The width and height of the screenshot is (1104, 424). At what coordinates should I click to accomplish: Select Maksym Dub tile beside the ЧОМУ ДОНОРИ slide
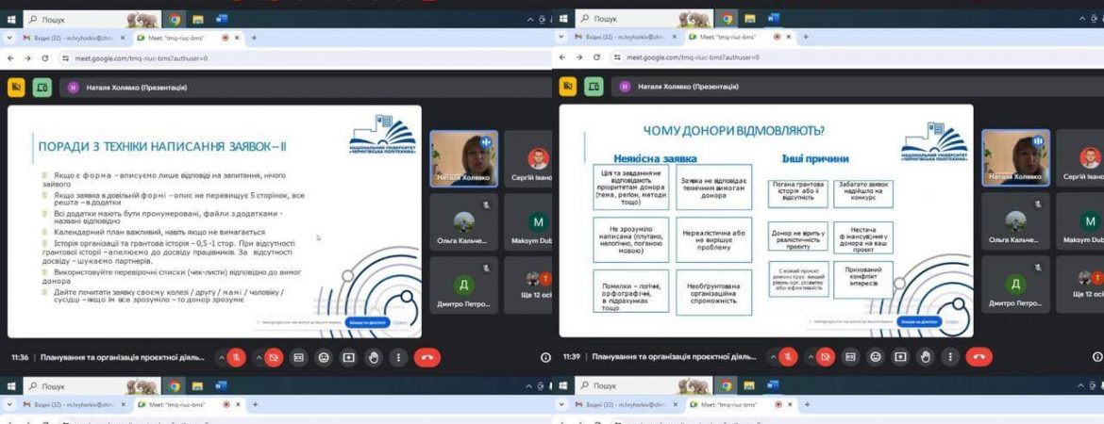point(1080,220)
